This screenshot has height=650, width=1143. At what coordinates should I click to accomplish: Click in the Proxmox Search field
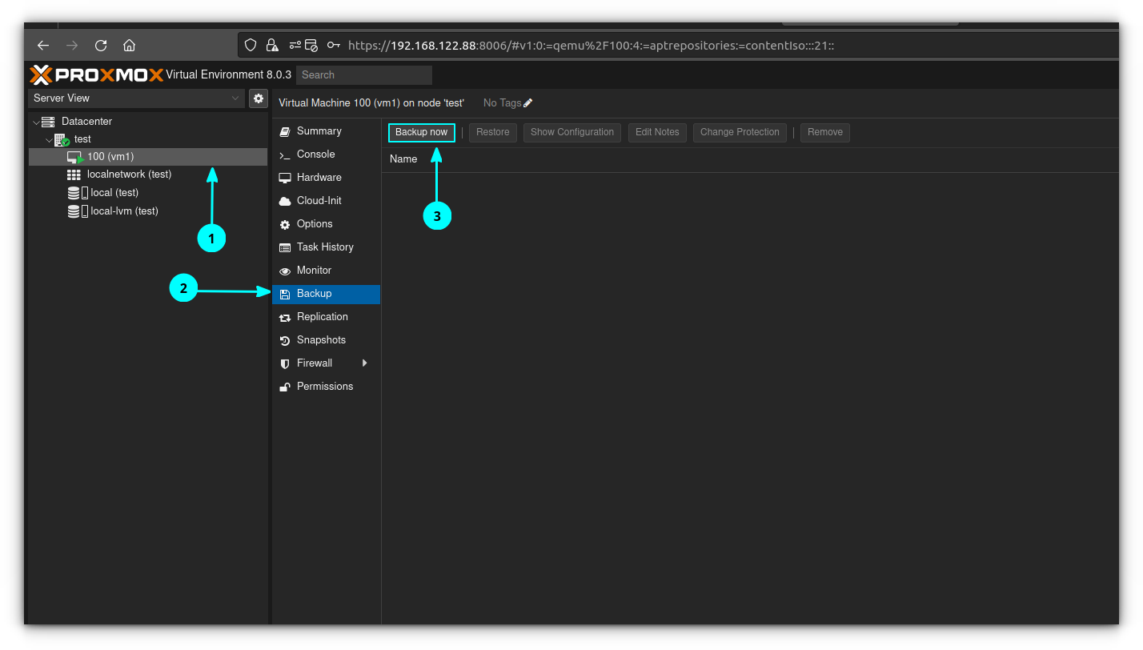pyautogui.click(x=363, y=75)
